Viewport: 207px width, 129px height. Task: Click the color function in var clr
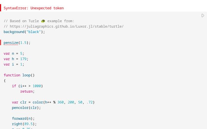tap(38, 102)
